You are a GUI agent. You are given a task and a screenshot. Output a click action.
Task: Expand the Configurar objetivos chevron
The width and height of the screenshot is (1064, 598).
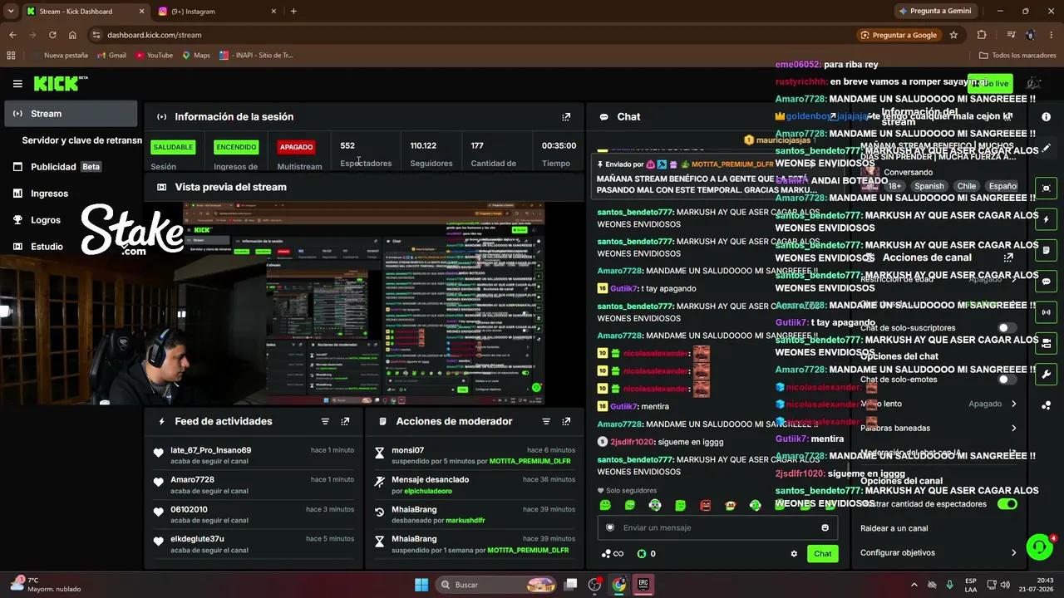1013,553
